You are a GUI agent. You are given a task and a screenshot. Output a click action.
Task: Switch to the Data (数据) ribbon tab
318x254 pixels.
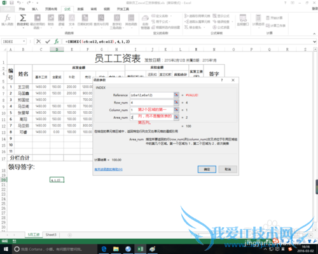coord(80,9)
